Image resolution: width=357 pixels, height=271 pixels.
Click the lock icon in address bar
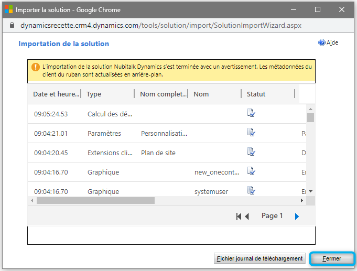(x=12, y=25)
